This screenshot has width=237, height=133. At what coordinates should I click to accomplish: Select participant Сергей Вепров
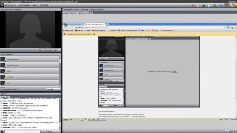coord(30,65)
